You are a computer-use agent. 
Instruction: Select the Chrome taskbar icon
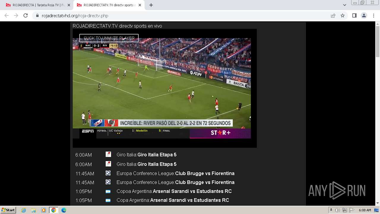(54, 210)
